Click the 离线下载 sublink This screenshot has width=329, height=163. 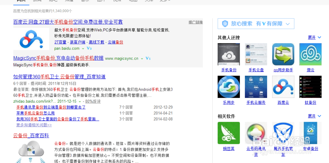pos(96,42)
